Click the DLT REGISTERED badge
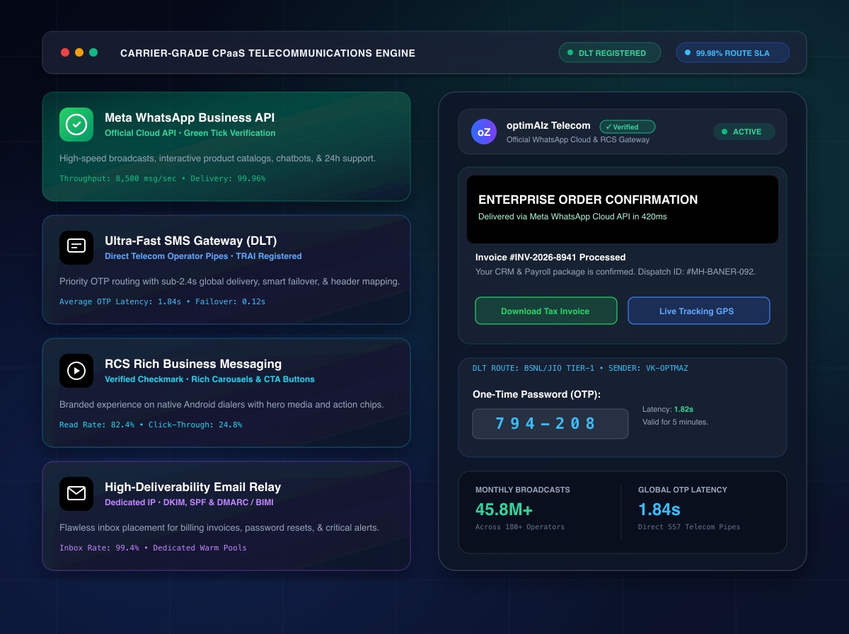849x634 pixels. coord(609,52)
